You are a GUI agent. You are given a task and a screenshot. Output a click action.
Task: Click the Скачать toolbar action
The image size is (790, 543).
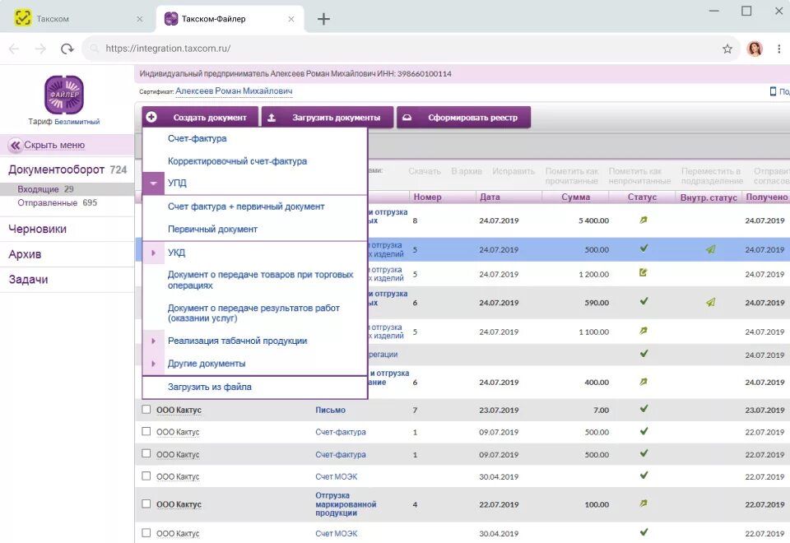coord(425,171)
